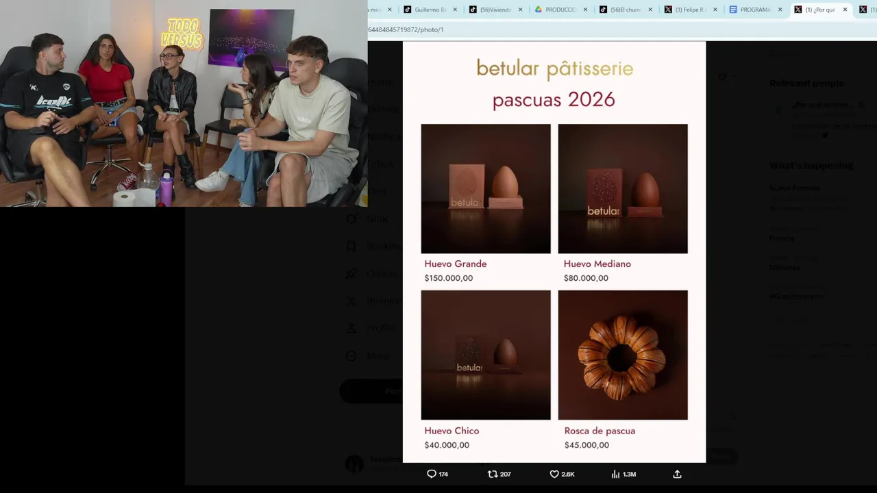Open view analytics icon showing 1.3M
The image size is (877, 493).
click(x=615, y=474)
